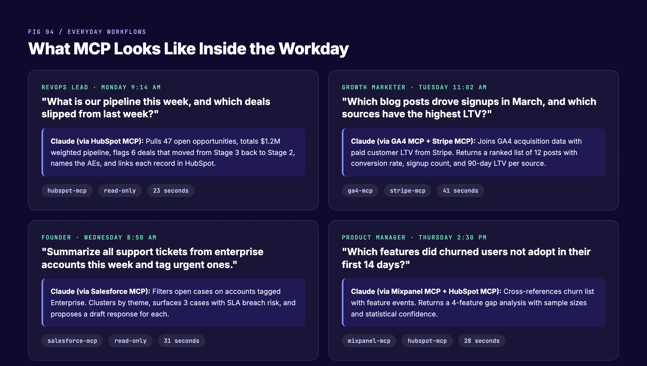Click the '28 seconds' tag

482,341
